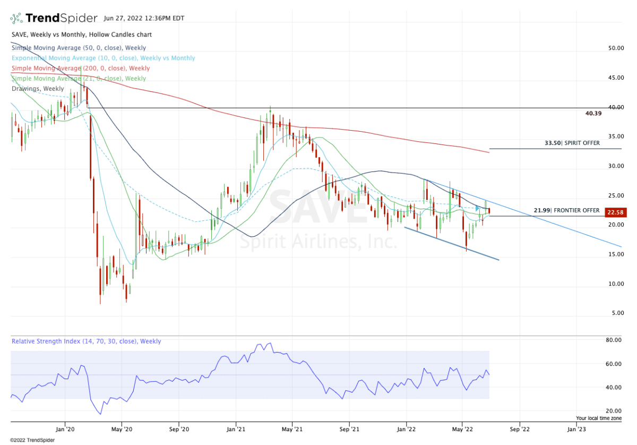Click the 50.00 price axis label

[x=616, y=48]
